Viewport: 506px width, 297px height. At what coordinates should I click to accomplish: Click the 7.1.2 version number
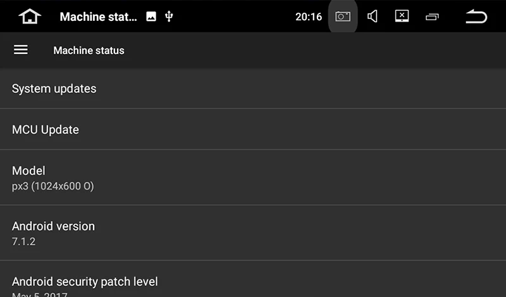point(24,242)
